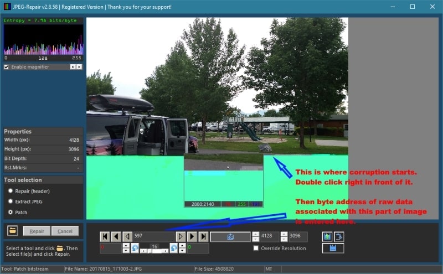Click magnifier right arrow button
The image size is (443, 274).
tap(79, 66)
